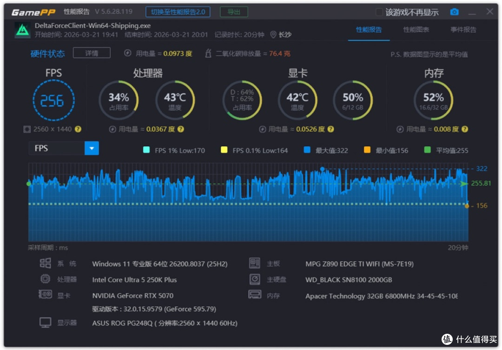
Task: Click the power icon beside memory 用电量
Action: click(400, 129)
